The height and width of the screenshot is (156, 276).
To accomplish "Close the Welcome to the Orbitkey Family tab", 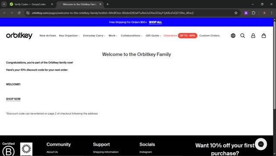I will point(100,4).
